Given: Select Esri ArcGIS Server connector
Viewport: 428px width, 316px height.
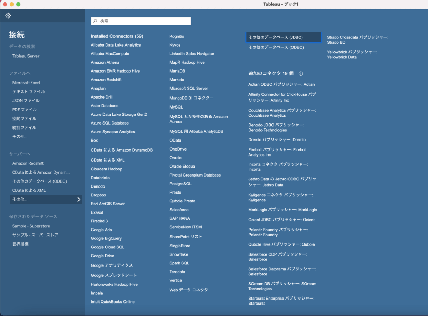Looking at the screenshot, I should pyautogui.click(x=108, y=204).
